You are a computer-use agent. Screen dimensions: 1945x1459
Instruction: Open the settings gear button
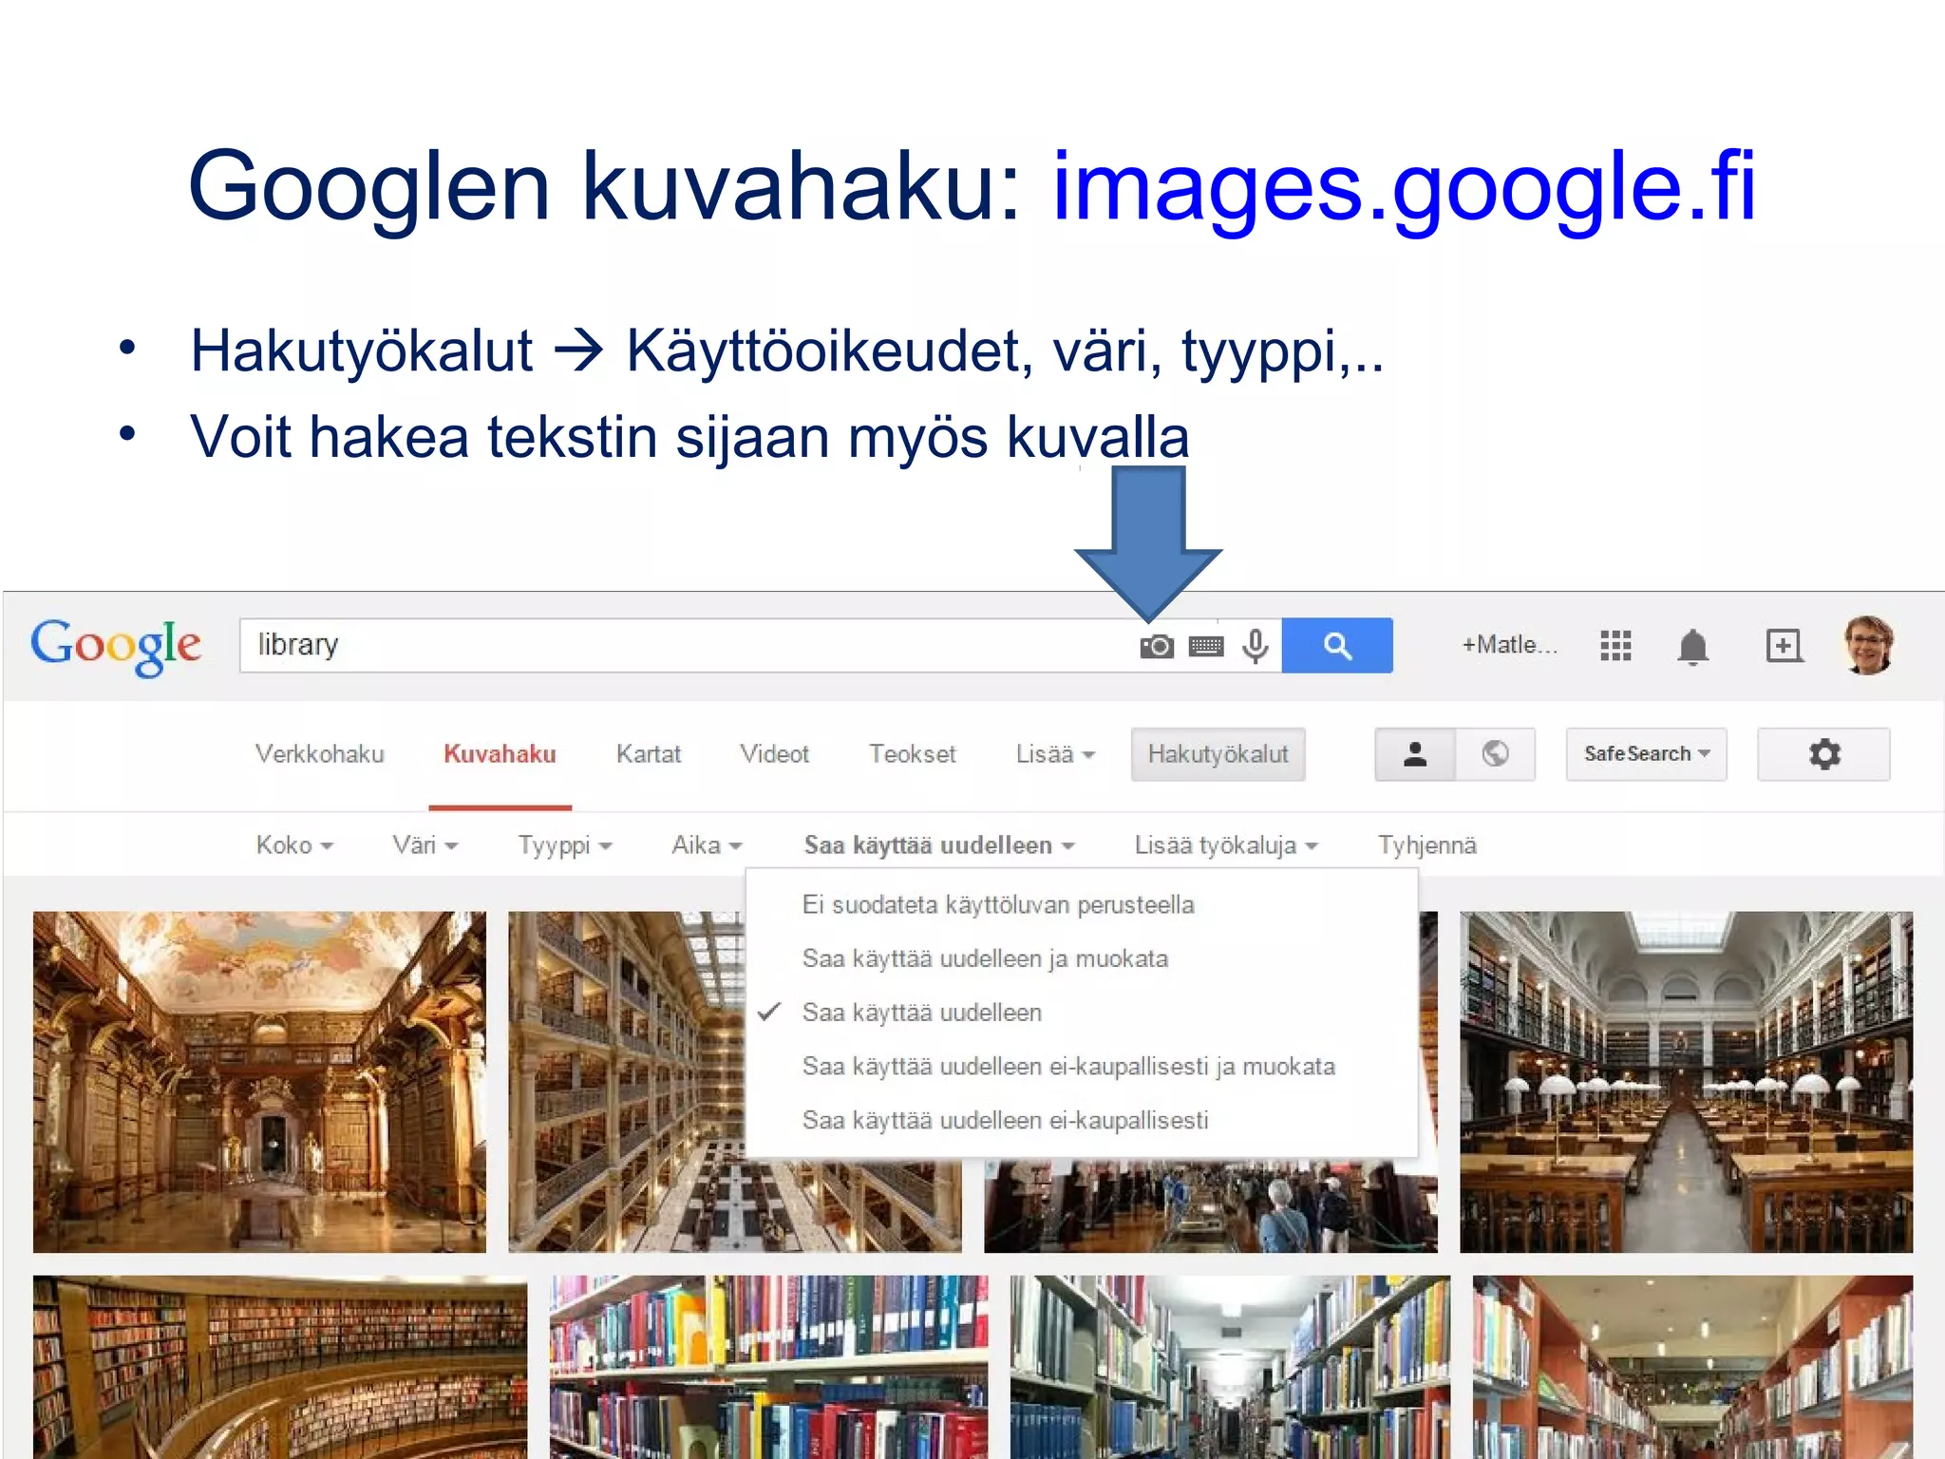[x=1823, y=754]
